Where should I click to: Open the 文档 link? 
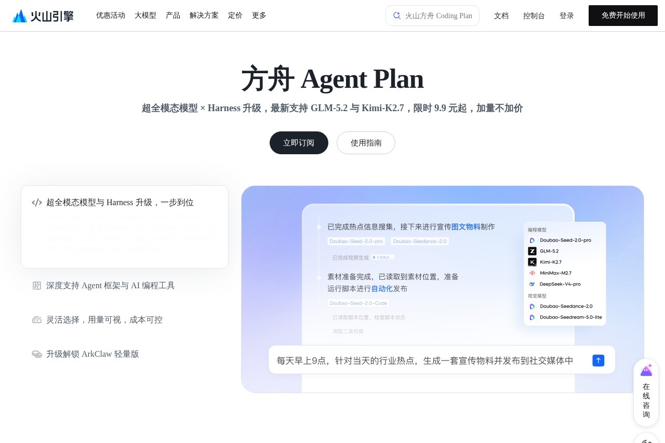pyautogui.click(x=501, y=16)
